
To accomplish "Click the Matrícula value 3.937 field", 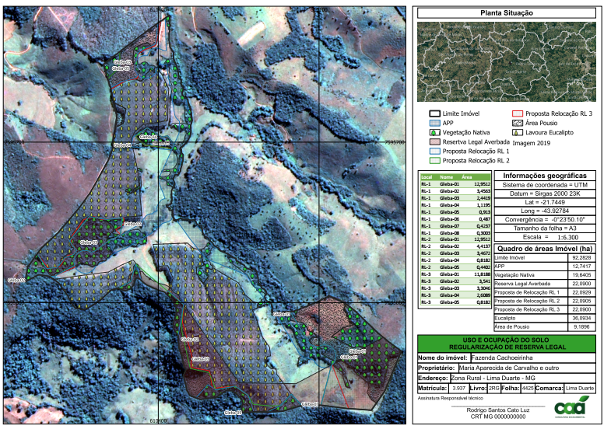I will pyautogui.click(x=459, y=387).
